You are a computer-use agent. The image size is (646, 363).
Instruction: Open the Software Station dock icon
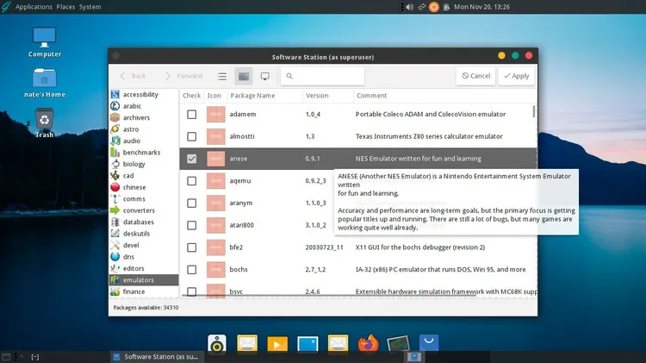tap(429, 343)
